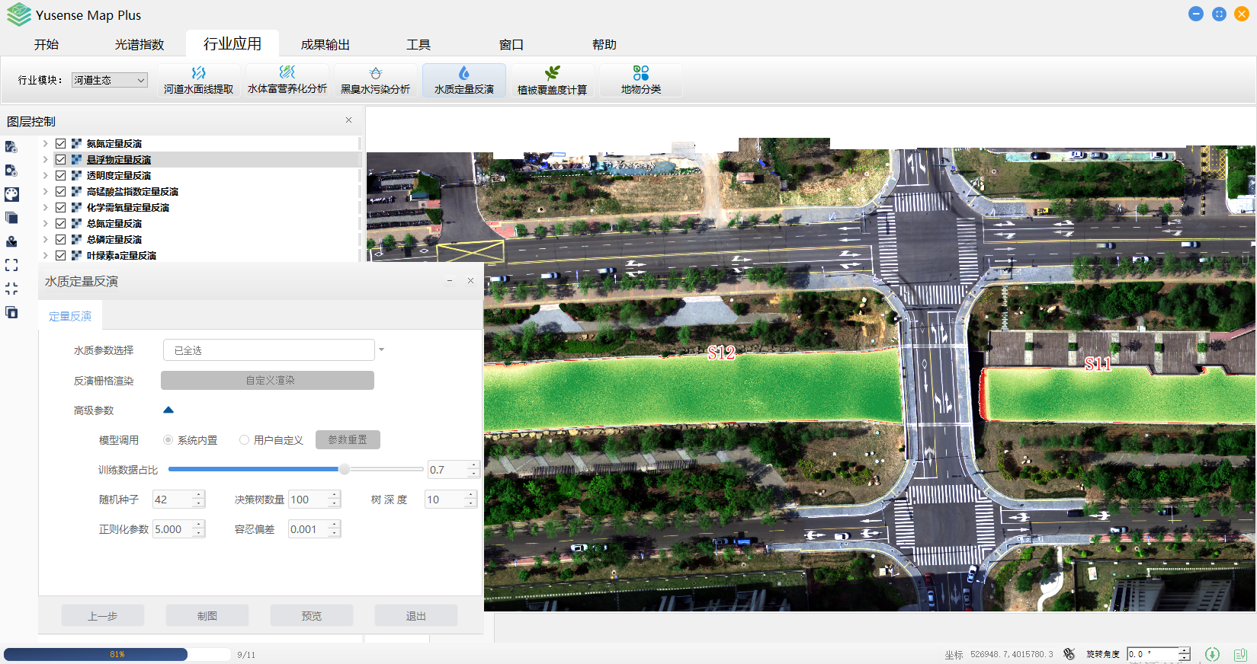Select the 黑臭水污染分析 tool
The image size is (1257, 664).
[375, 80]
